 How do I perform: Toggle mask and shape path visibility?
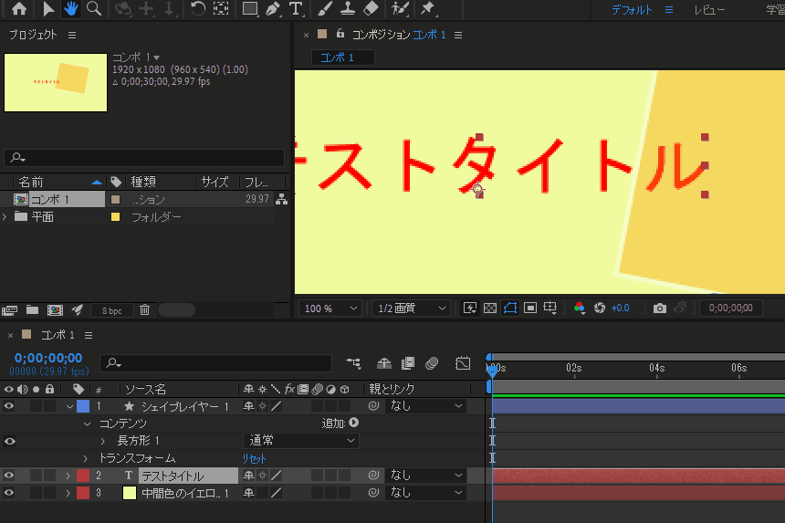[x=510, y=308]
